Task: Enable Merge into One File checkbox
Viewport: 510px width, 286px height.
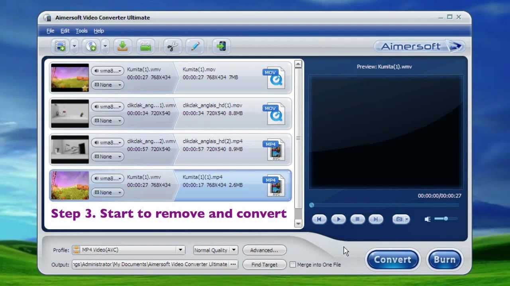Action: 293,265
